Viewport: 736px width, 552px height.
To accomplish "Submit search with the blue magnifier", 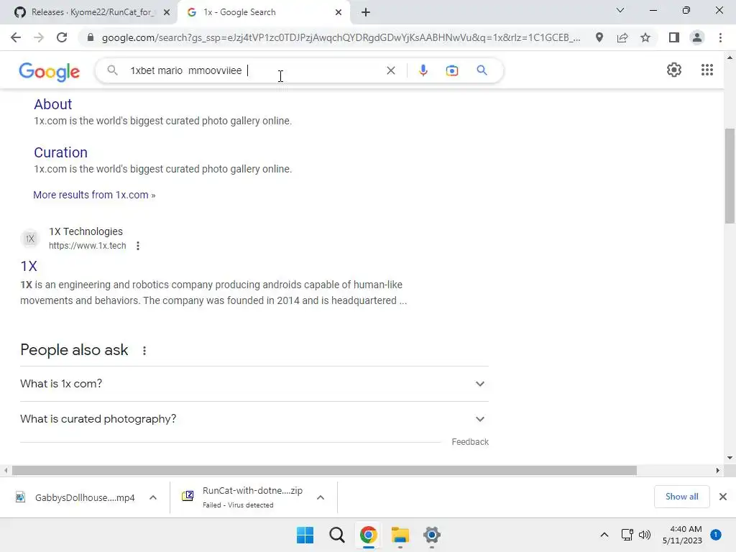I will 482,70.
